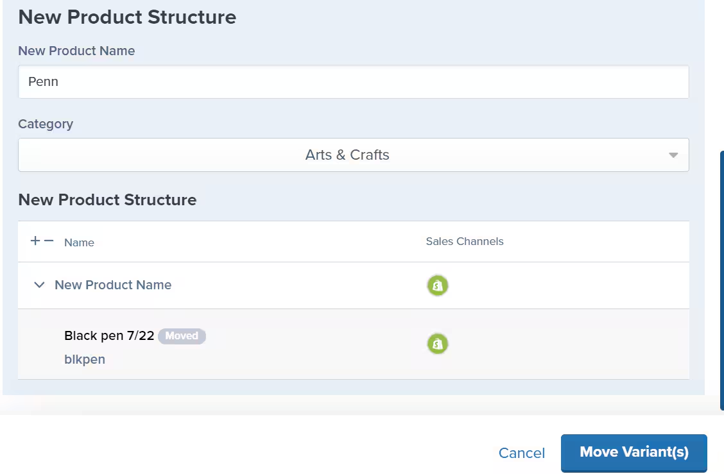Click the chevron icon beside New Product Name row
The height and width of the screenshot is (474, 724).
pyautogui.click(x=39, y=285)
